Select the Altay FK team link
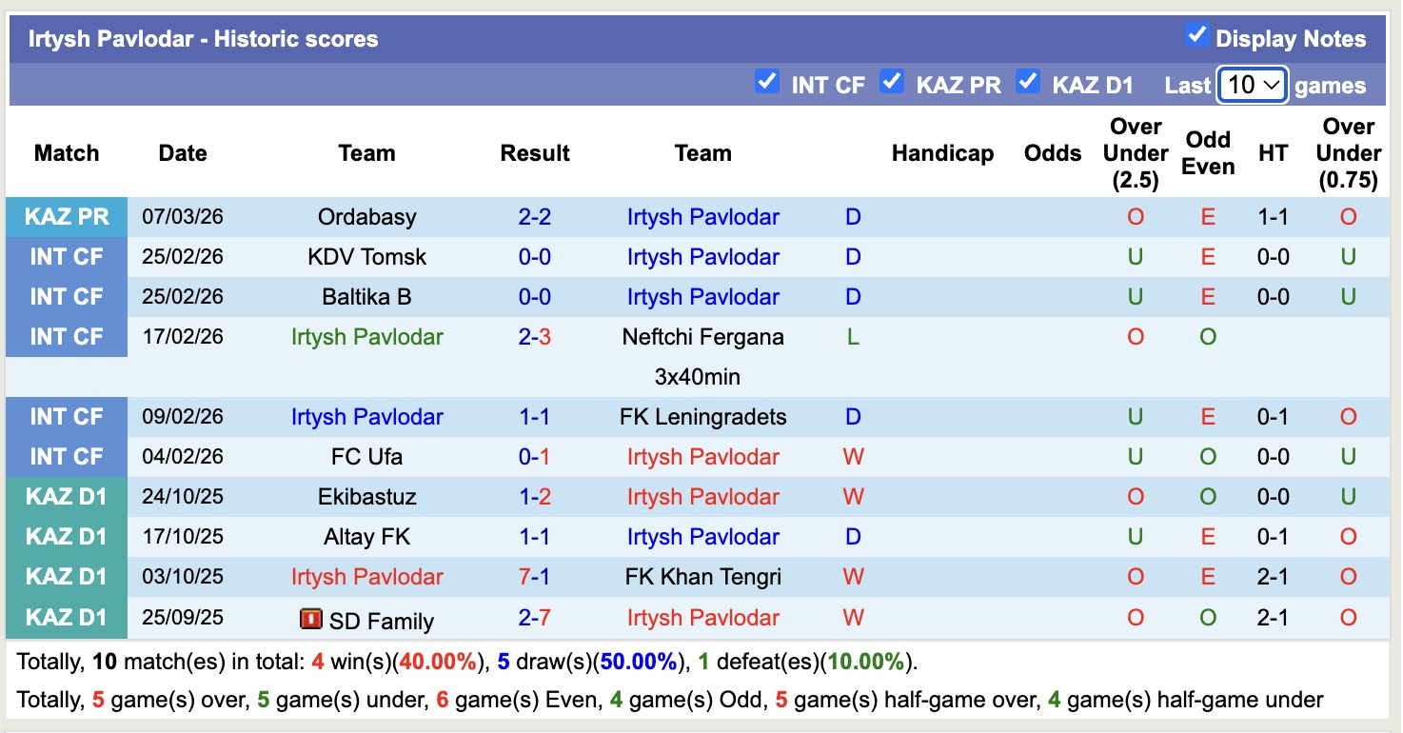1403x733 pixels. coord(366,537)
